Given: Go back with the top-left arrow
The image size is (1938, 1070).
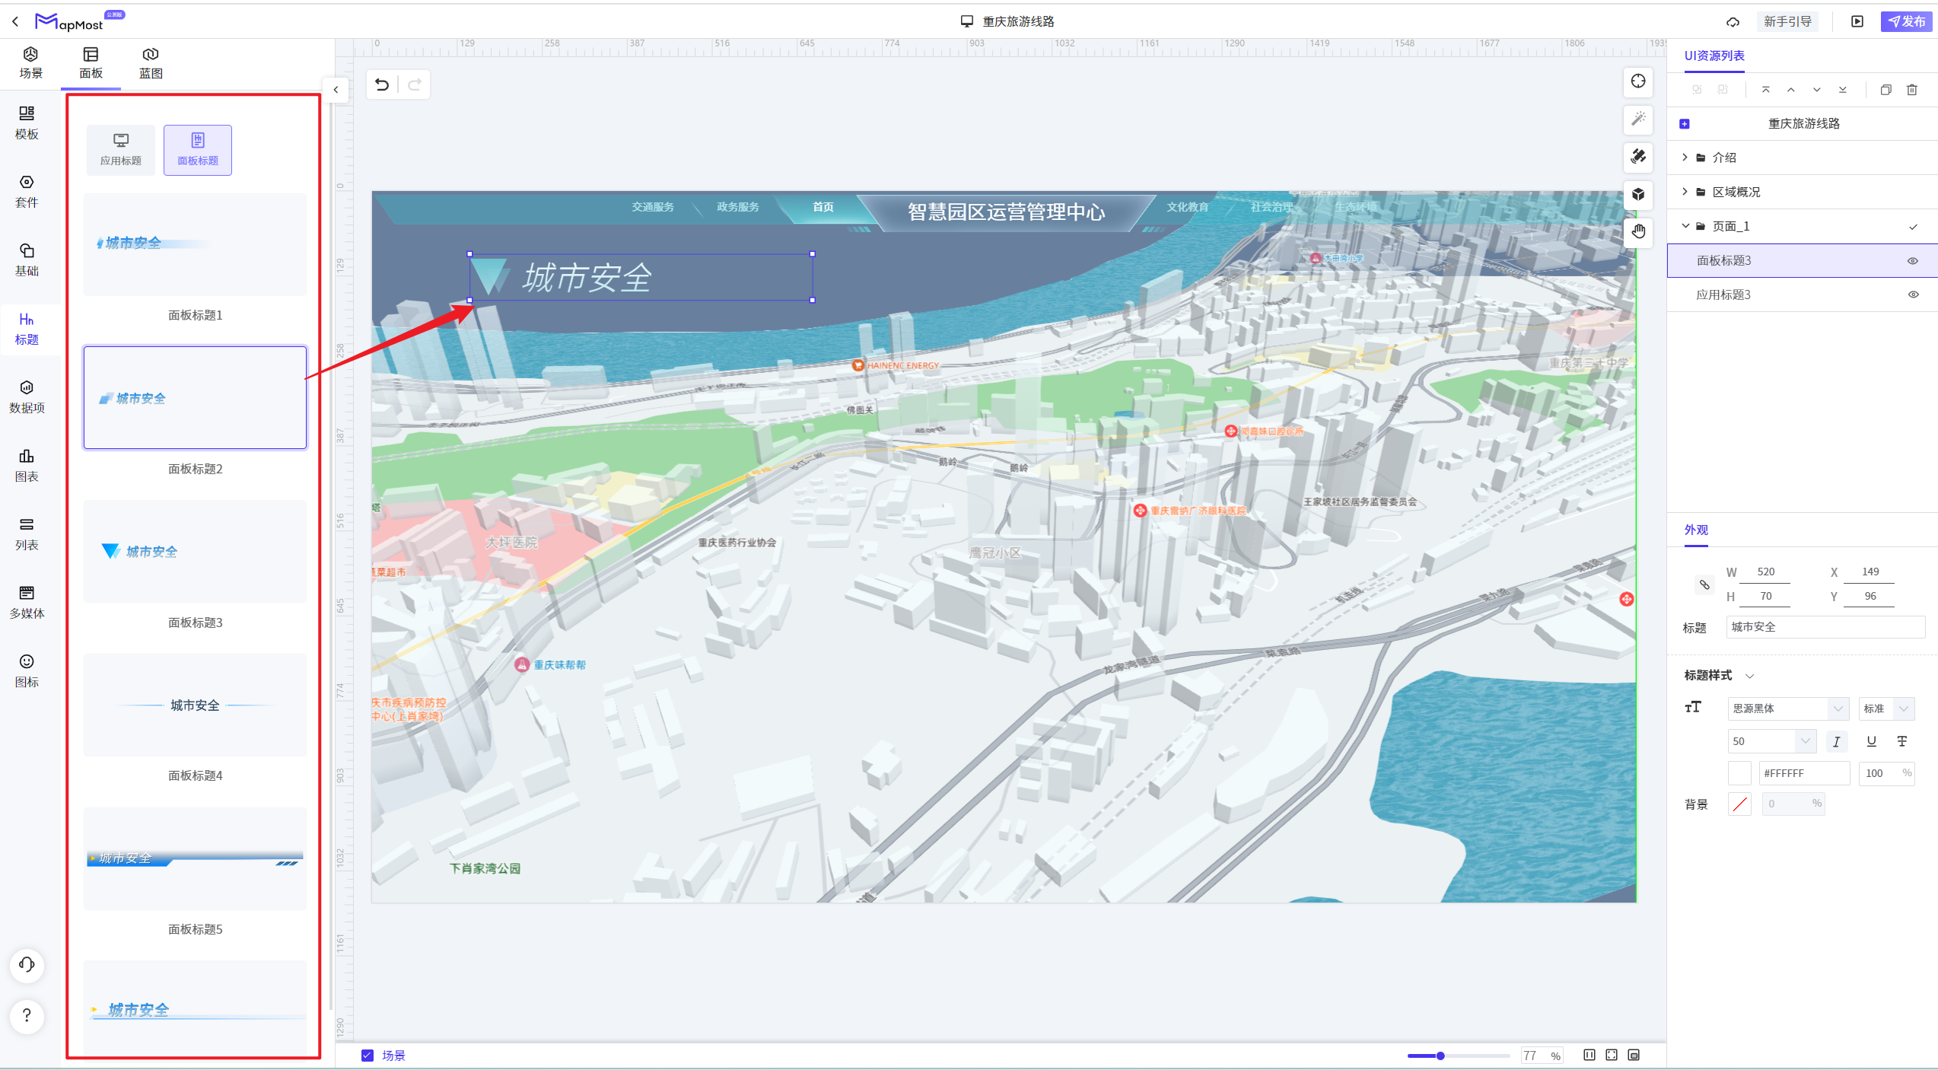Looking at the screenshot, I should pos(15,21).
